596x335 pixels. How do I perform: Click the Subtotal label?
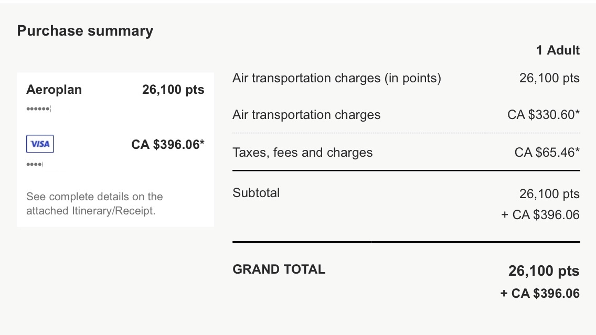pyautogui.click(x=256, y=193)
